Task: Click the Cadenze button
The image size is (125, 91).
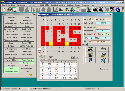Action: pos(42,56)
